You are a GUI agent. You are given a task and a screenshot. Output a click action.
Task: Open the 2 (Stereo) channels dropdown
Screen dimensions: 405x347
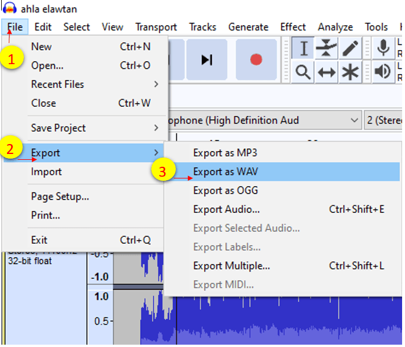[x=383, y=120]
